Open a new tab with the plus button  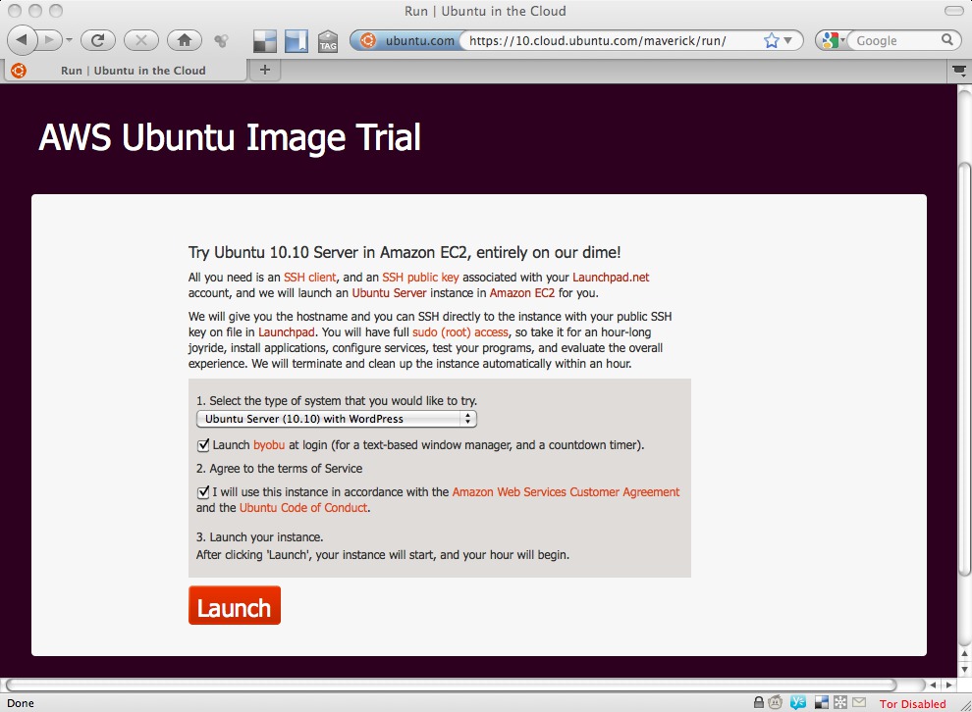264,70
